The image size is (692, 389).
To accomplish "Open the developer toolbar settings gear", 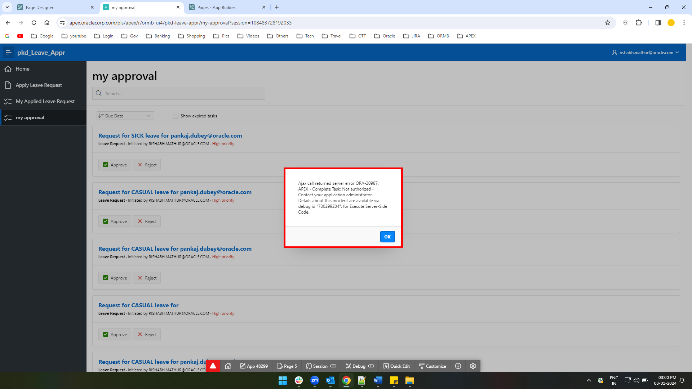I will [x=473, y=366].
